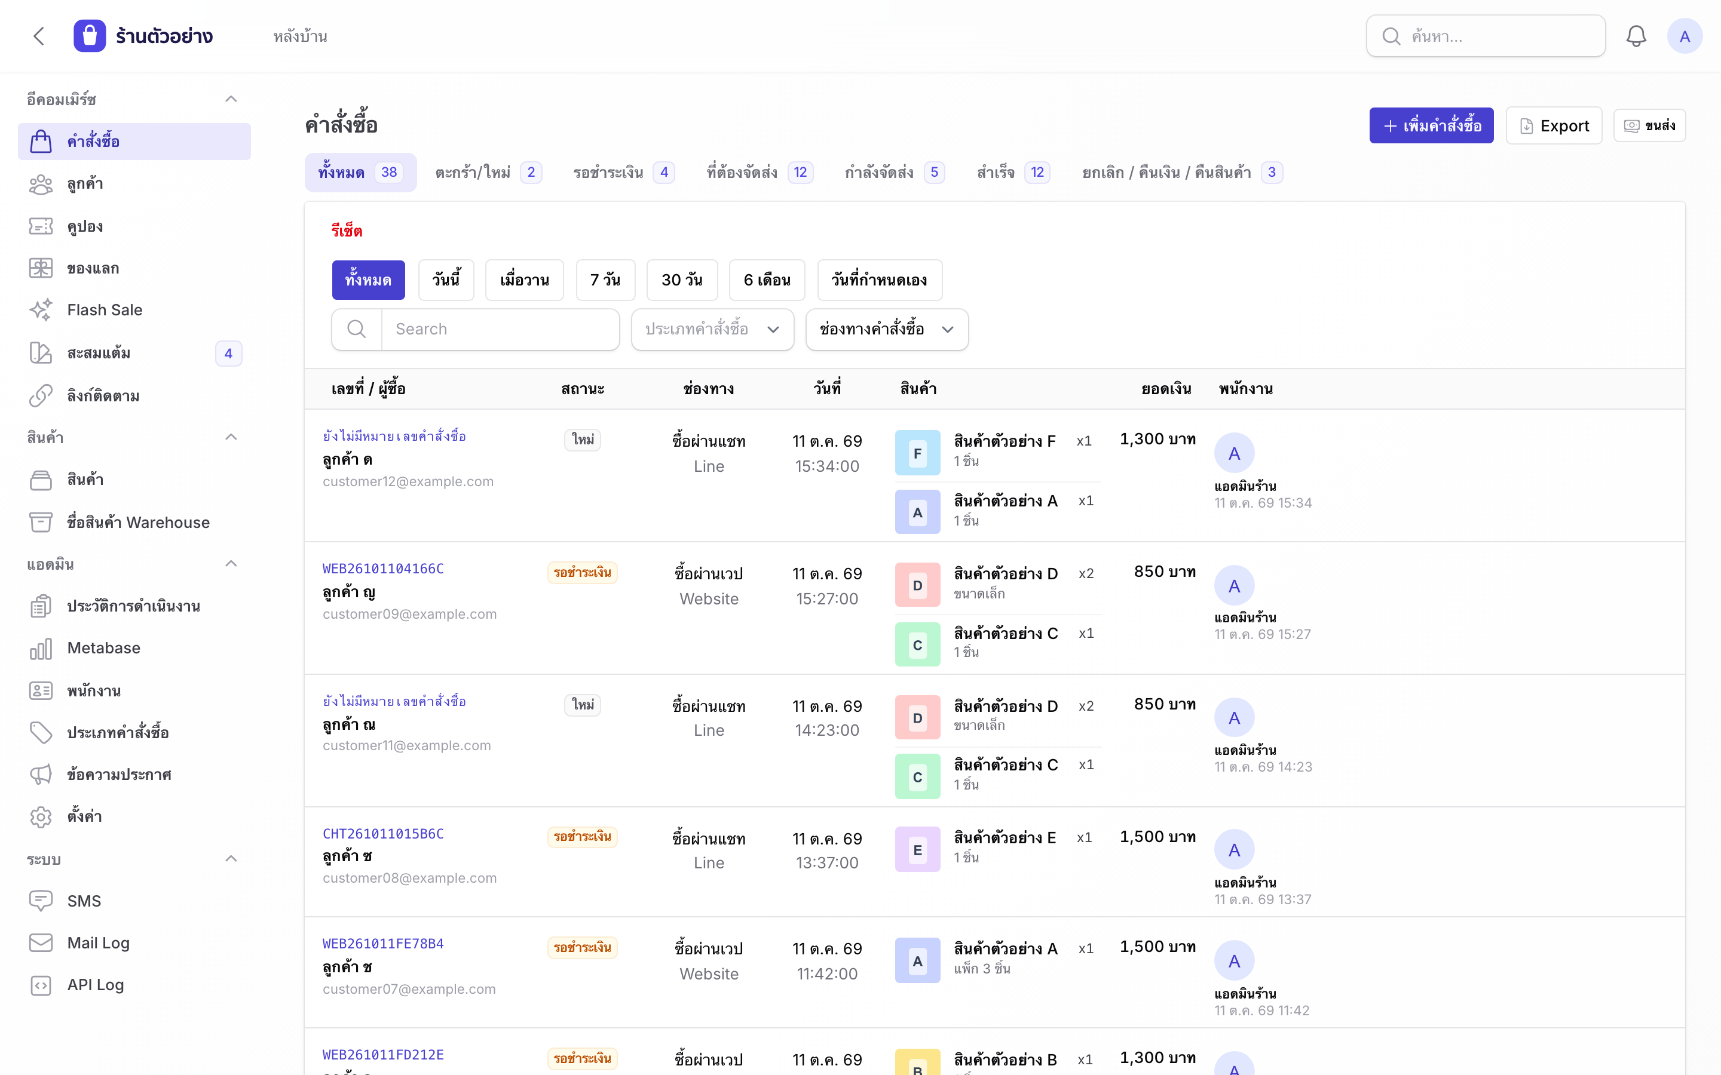Filter orders by เมื่อวาน
This screenshot has width=1721, height=1075.
click(x=524, y=280)
